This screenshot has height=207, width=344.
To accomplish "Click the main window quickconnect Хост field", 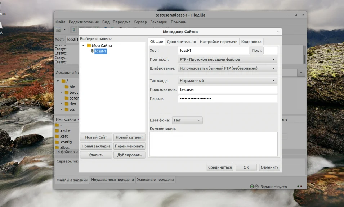I will [x=72, y=40].
